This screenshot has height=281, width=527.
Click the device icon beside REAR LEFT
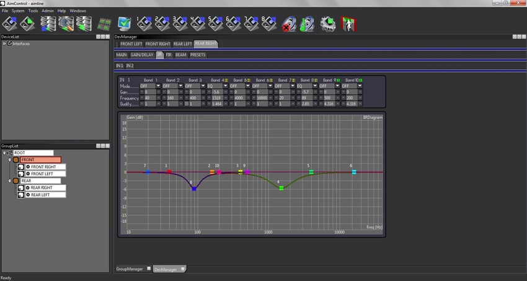click(21, 195)
